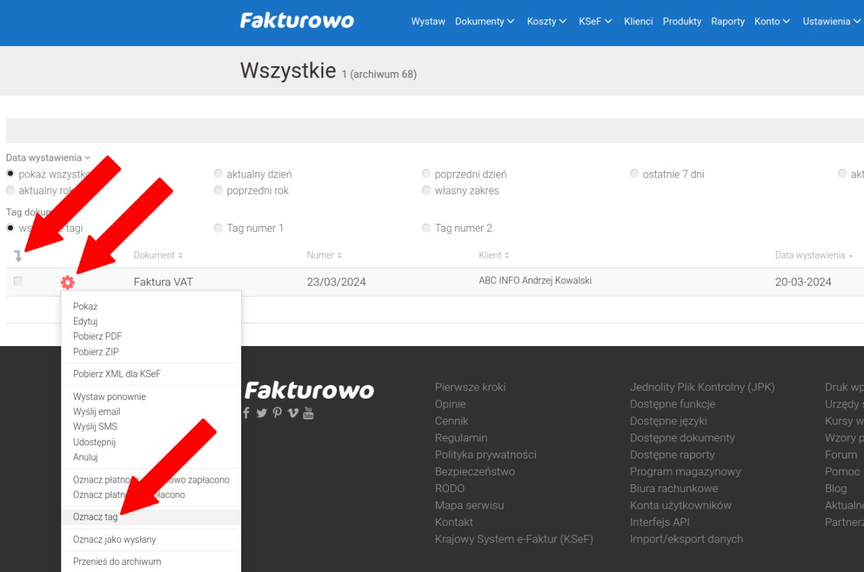The image size is (864, 572).
Task: Sort by the 'Data wystawienia' column header
Action: click(814, 255)
